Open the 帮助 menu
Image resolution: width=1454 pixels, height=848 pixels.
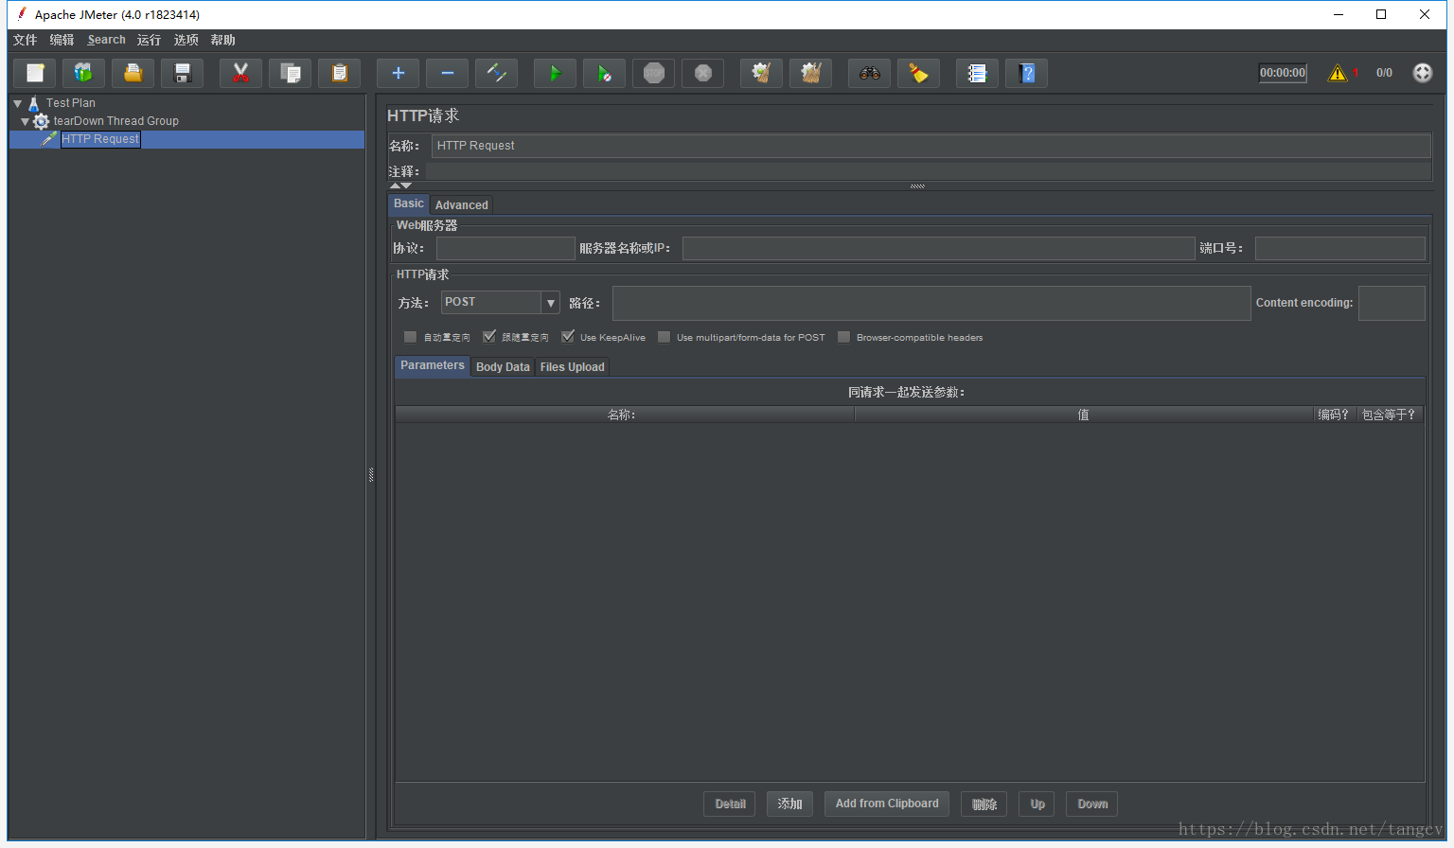tap(222, 40)
